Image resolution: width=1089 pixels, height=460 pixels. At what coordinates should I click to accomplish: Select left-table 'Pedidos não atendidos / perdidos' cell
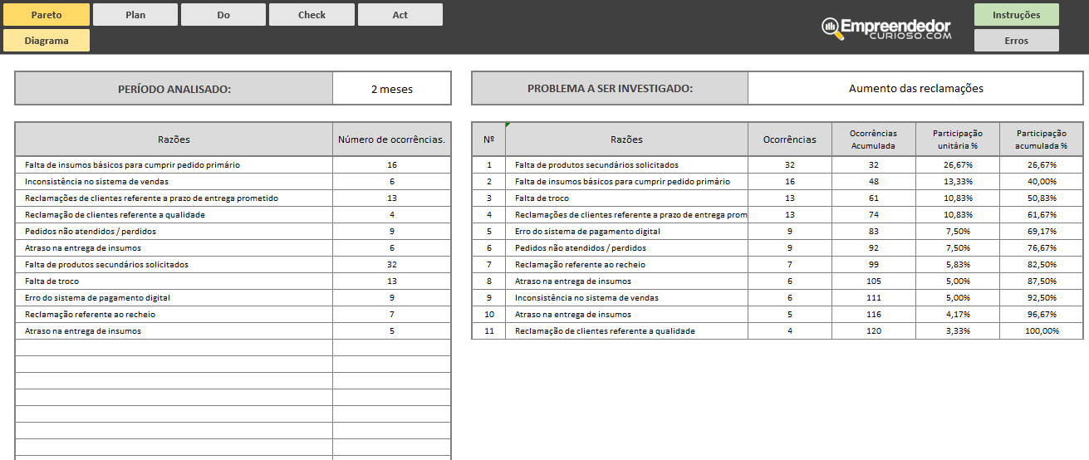pyautogui.click(x=174, y=231)
